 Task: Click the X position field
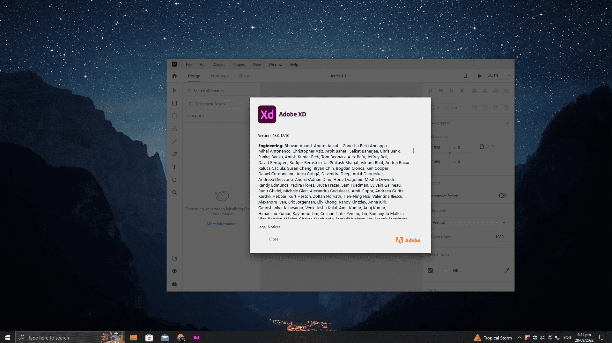coord(466,148)
